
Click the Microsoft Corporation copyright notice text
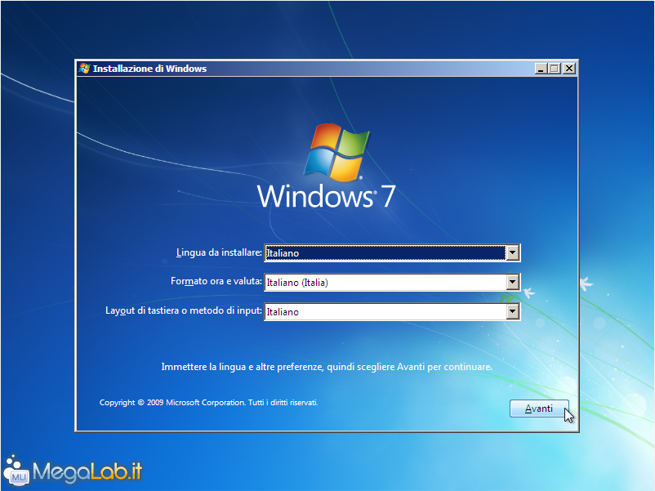pyautogui.click(x=208, y=403)
